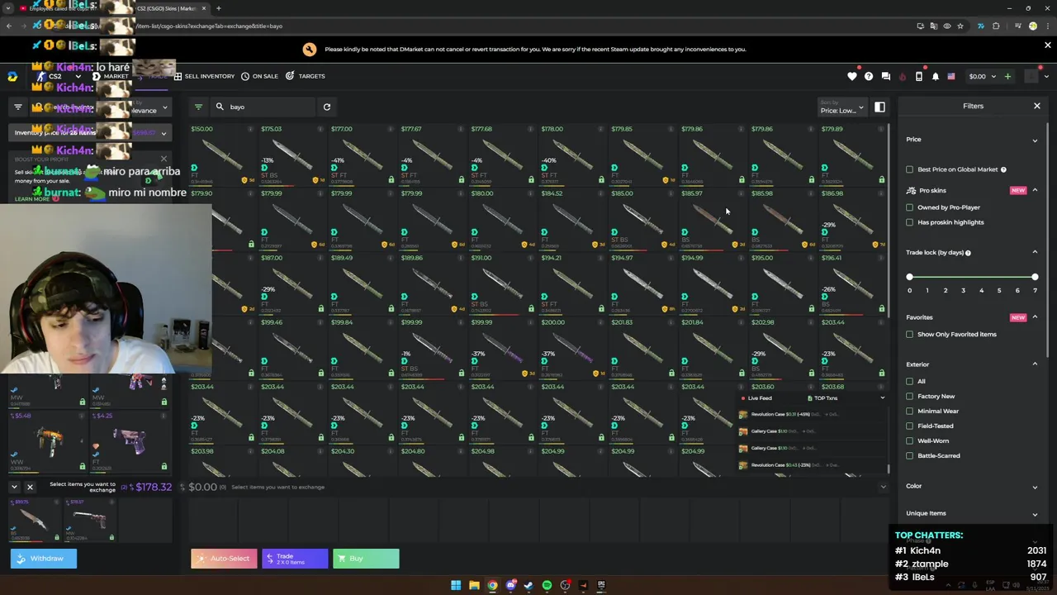Click the Withdraw button
1057x595 pixels.
coord(44,559)
